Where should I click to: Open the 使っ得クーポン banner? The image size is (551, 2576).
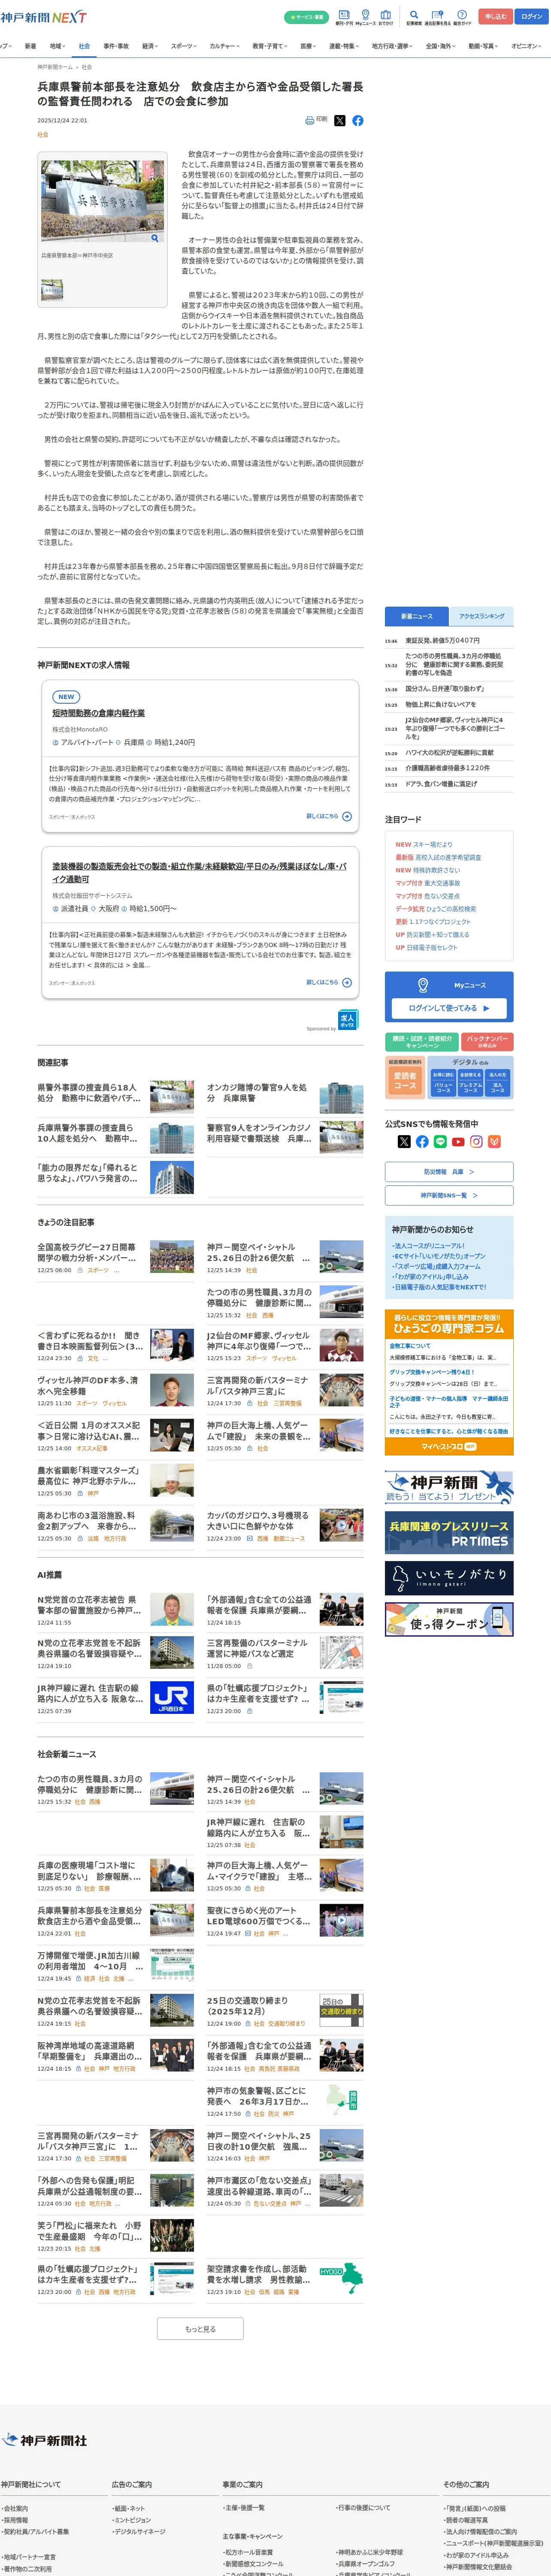[x=449, y=1619]
